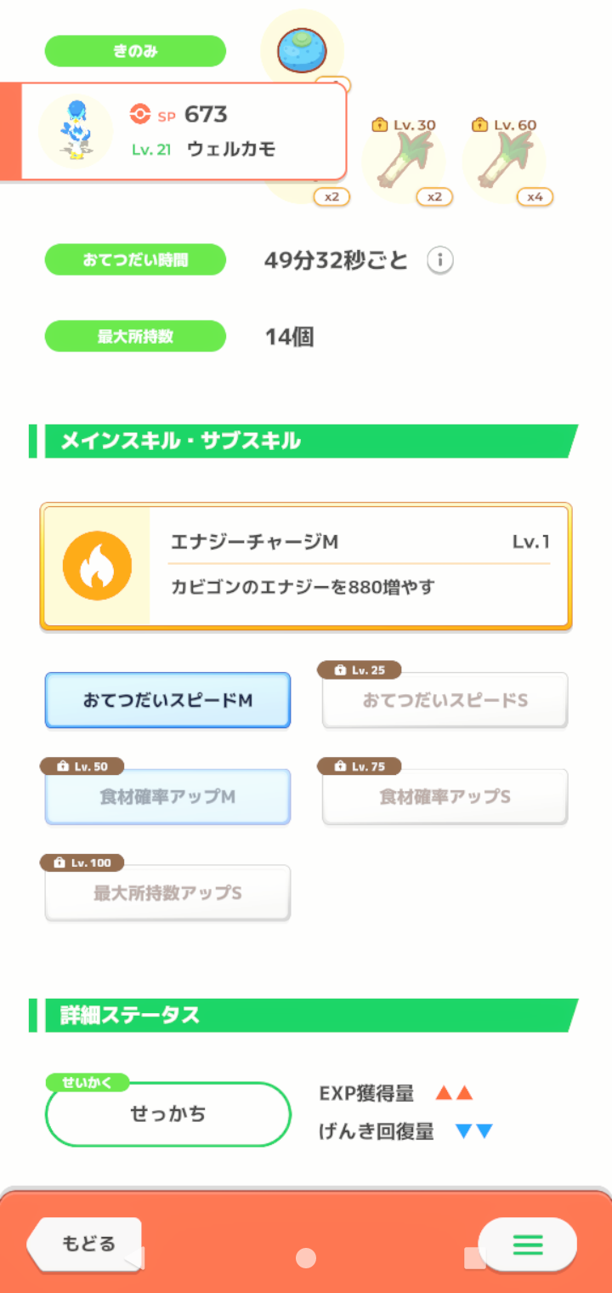Tap the Quaxwell Pokémon portrait
Image resolution: width=612 pixels, height=1293 pixels.
pos(76,130)
